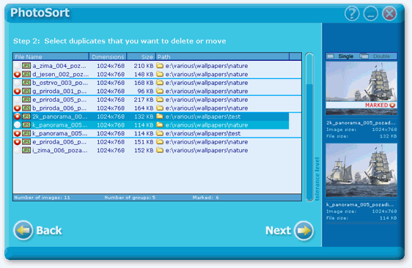Screen dimensions: 412x268
Task: Click the MARKED badge on preview
Action: [380, 105]
